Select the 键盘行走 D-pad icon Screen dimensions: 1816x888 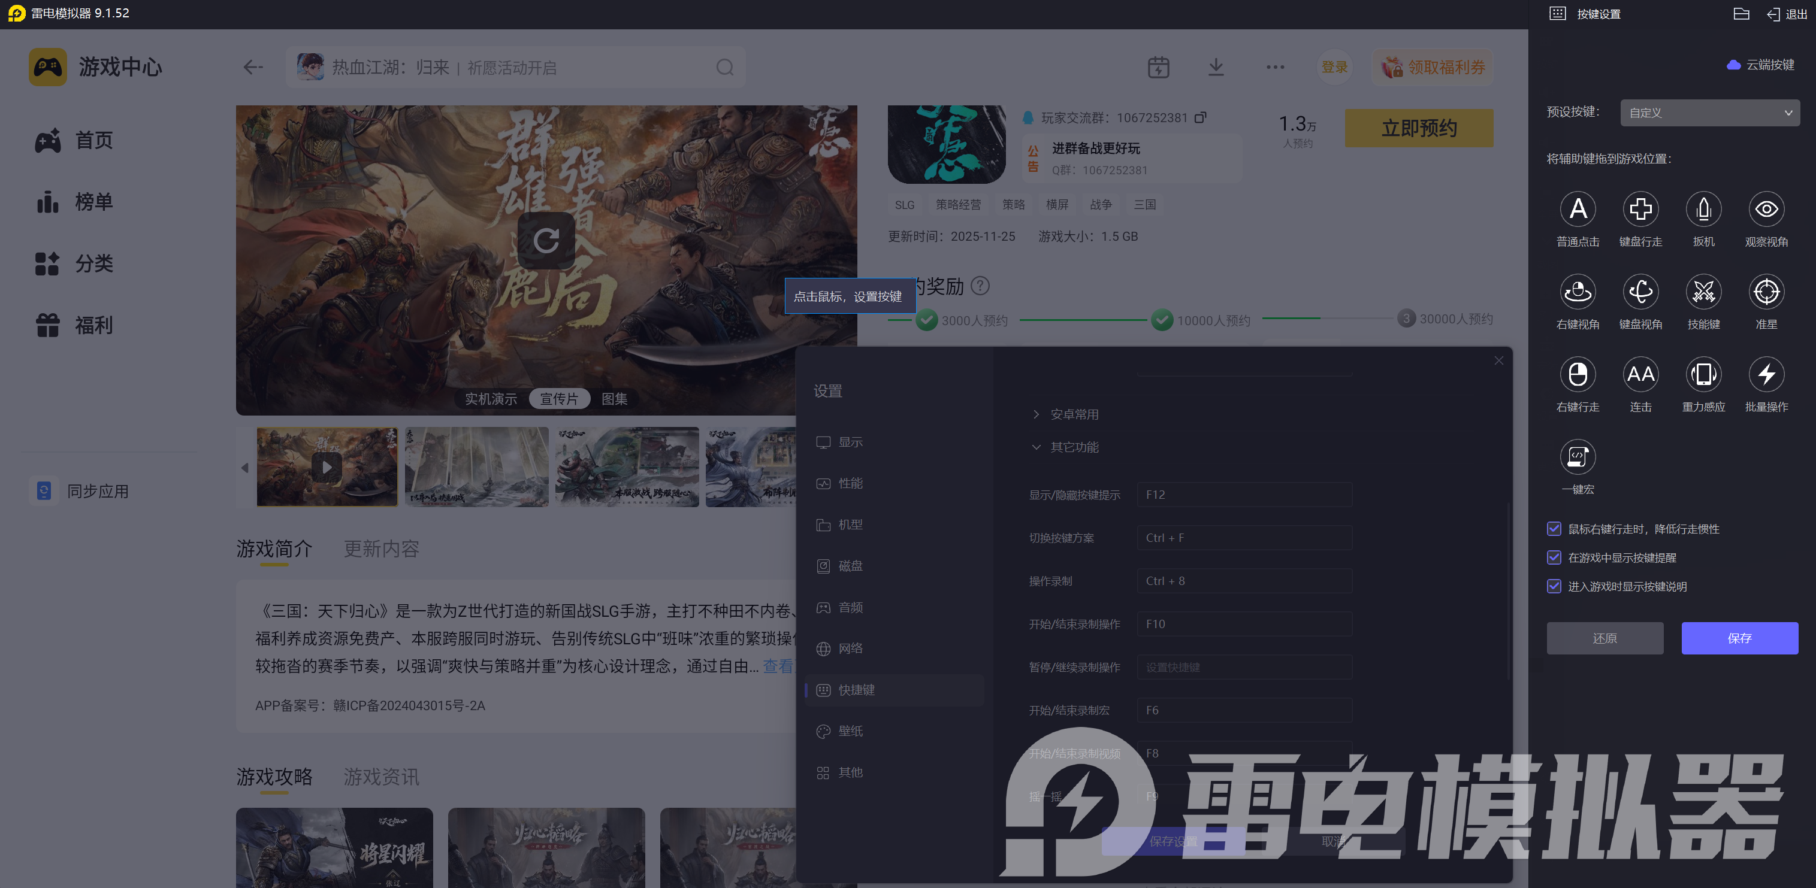[1640, 210]
